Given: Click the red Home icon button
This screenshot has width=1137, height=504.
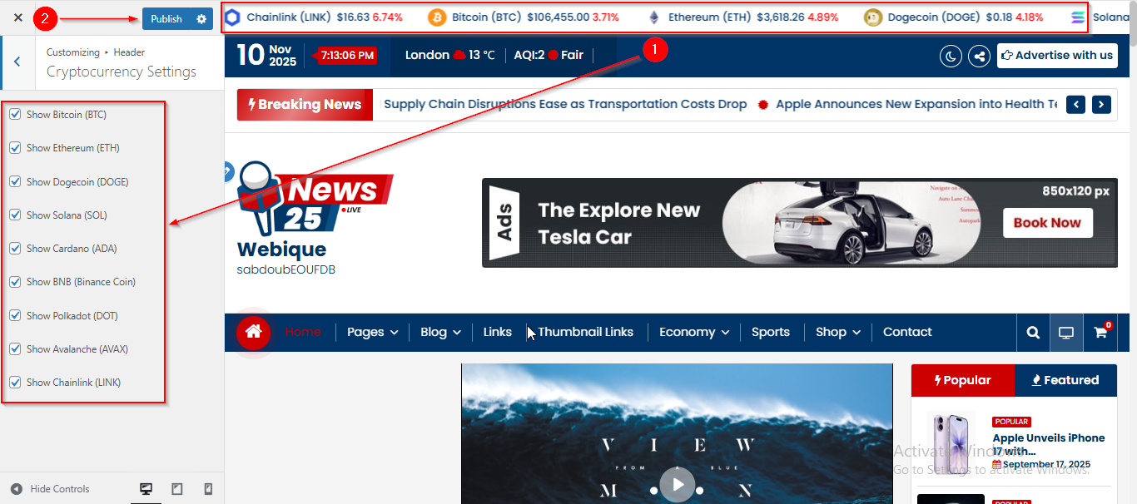Looking at the screenshot, I should click(x=254, y=332).
